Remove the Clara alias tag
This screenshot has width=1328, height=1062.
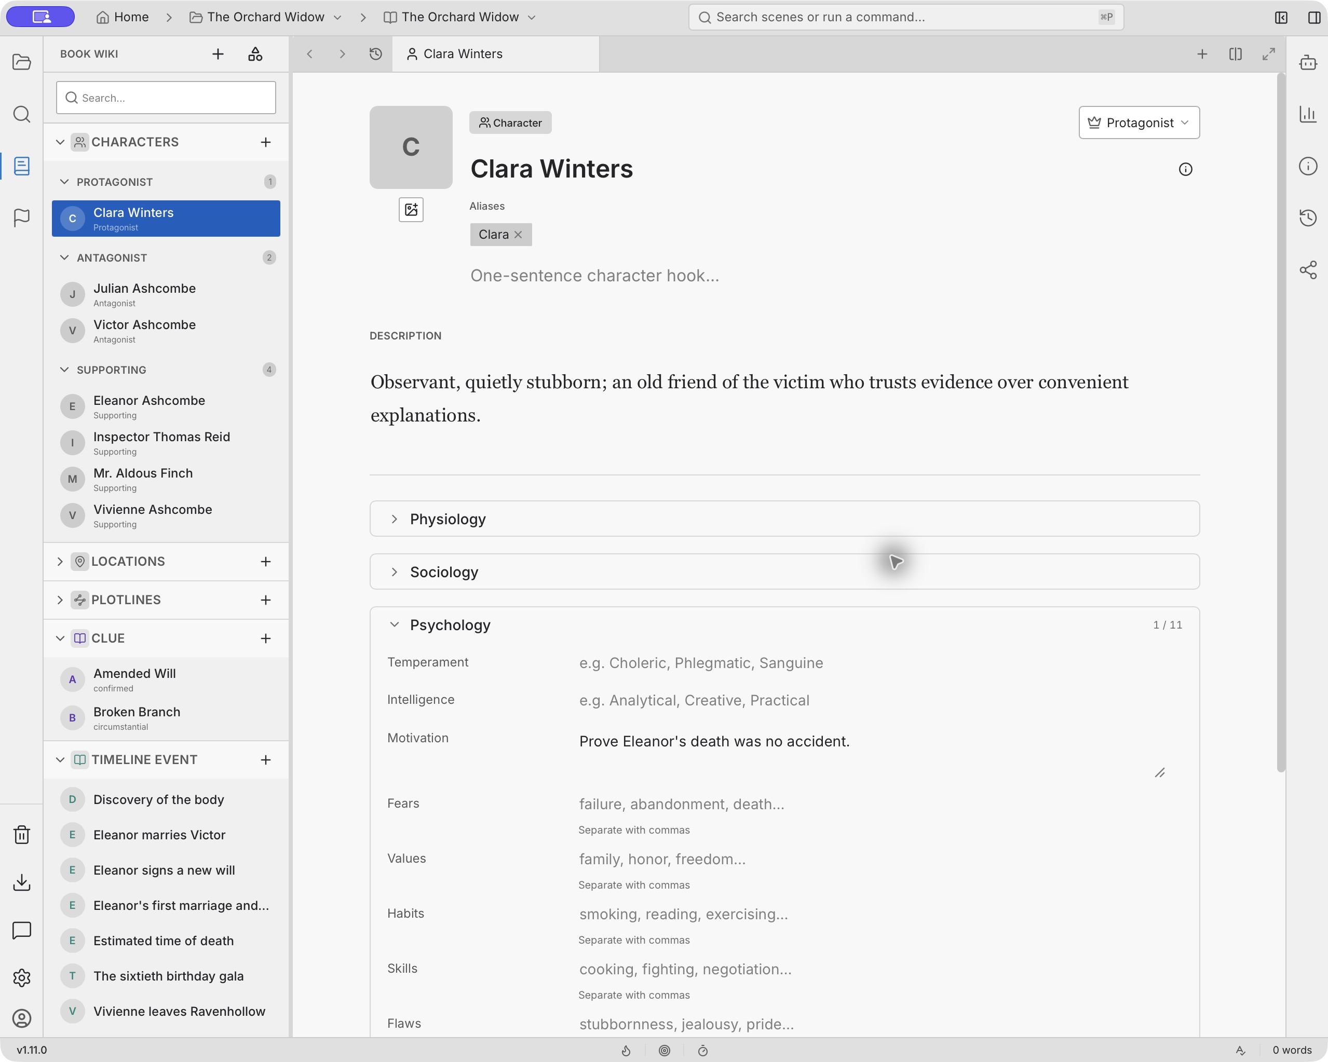(518, 235)
